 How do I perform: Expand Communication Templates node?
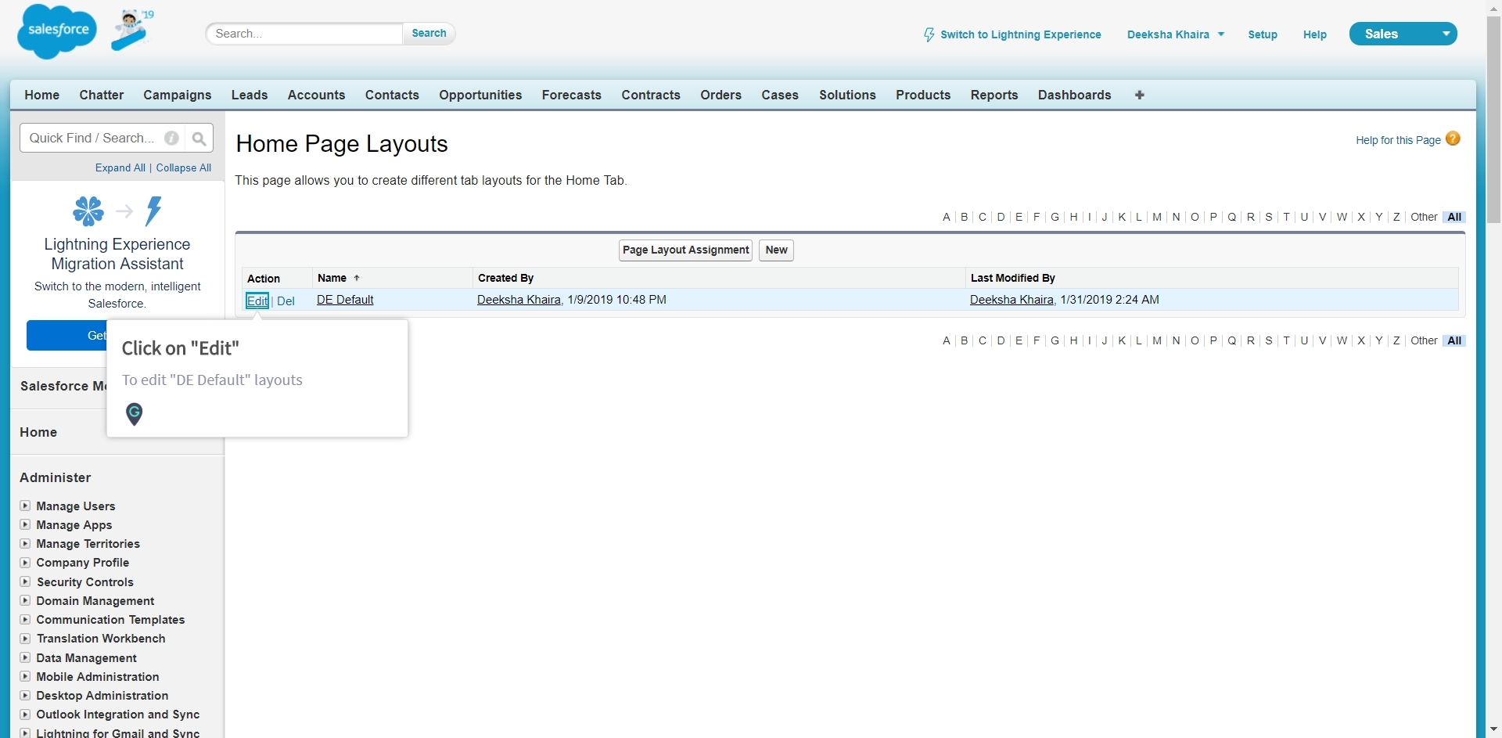[25, 619]
